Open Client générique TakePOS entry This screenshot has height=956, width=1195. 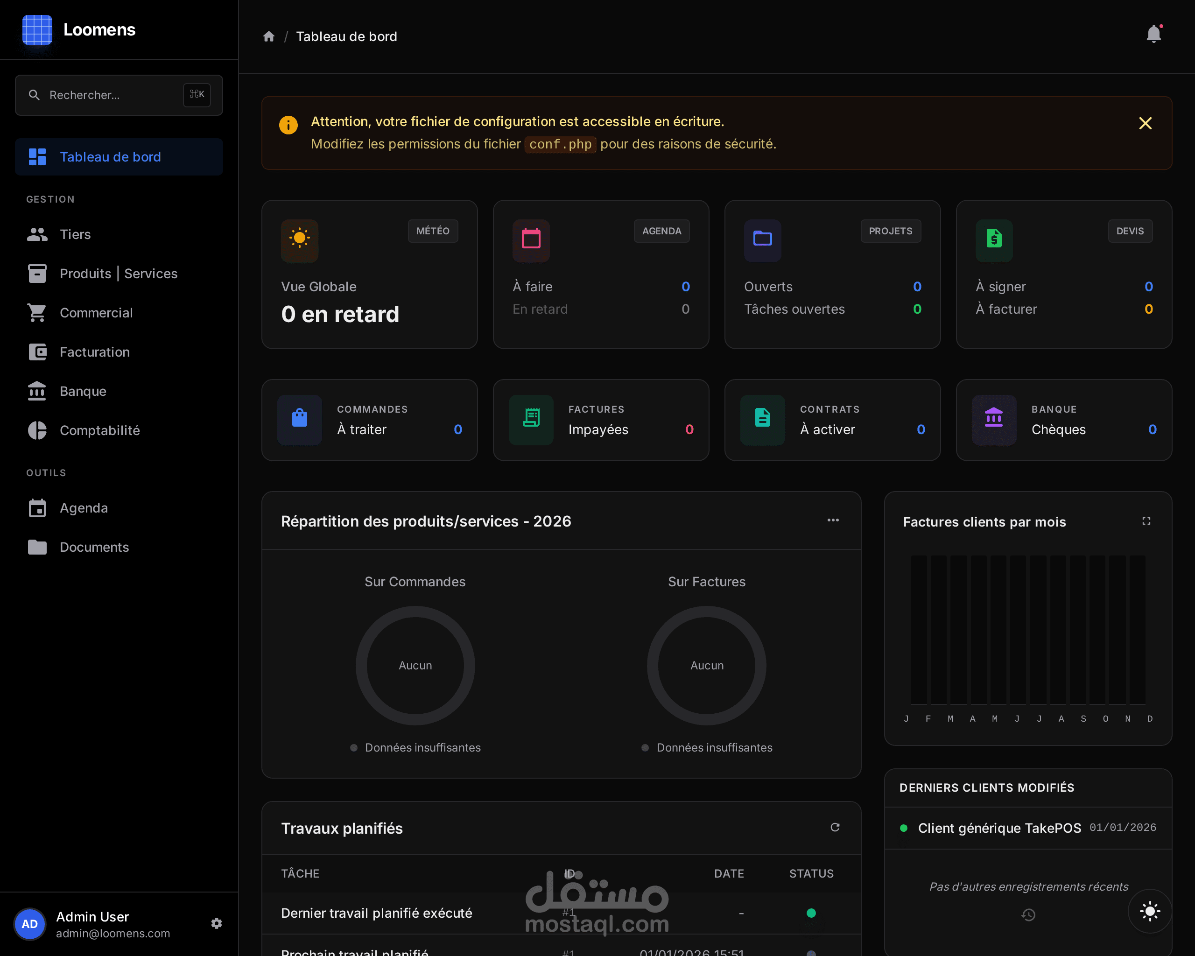999,828
